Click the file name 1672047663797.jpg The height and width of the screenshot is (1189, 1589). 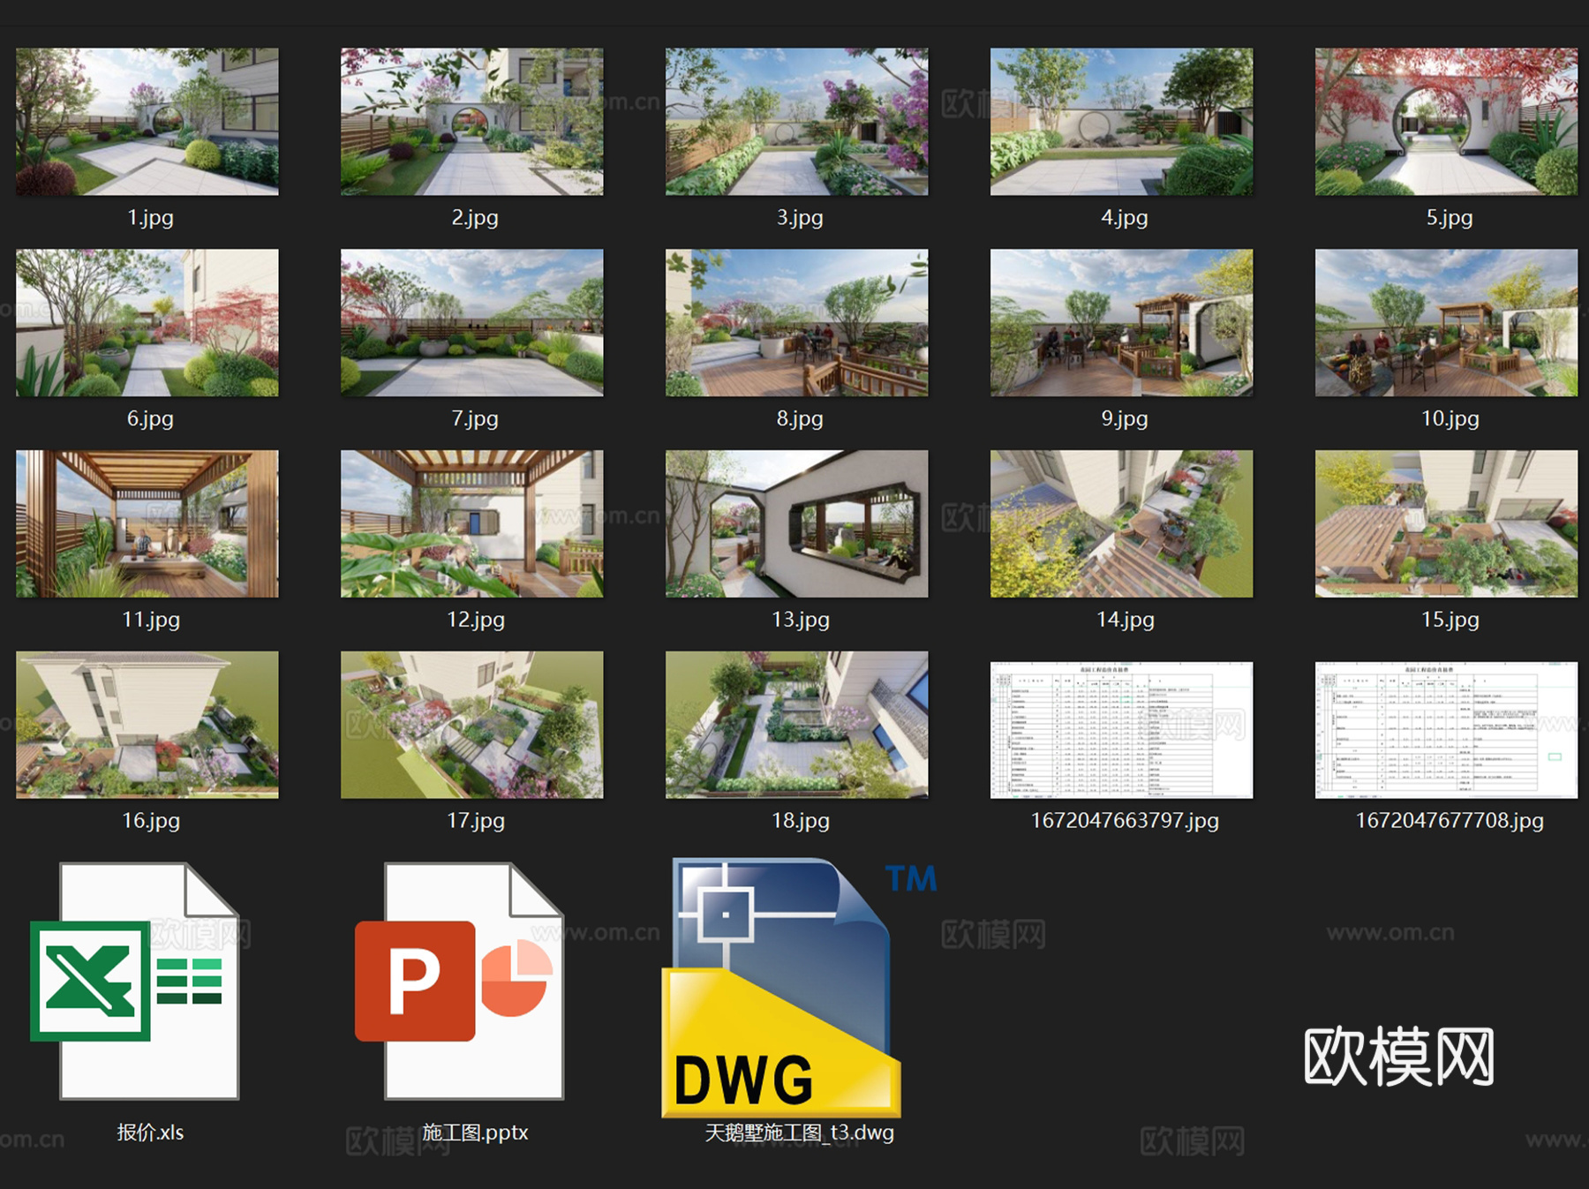click(x=1126, y=821)
